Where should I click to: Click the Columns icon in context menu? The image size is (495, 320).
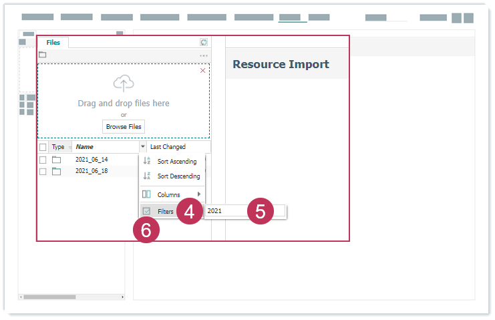(x=147, y=194)
